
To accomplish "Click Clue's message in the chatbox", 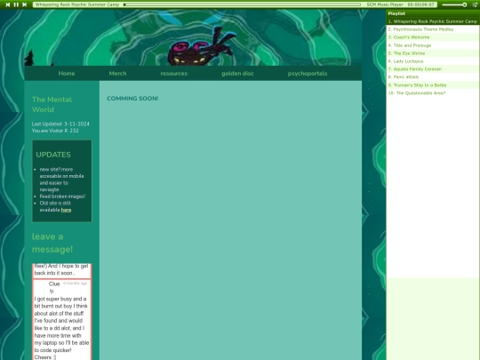I will (x=61, y=321).
